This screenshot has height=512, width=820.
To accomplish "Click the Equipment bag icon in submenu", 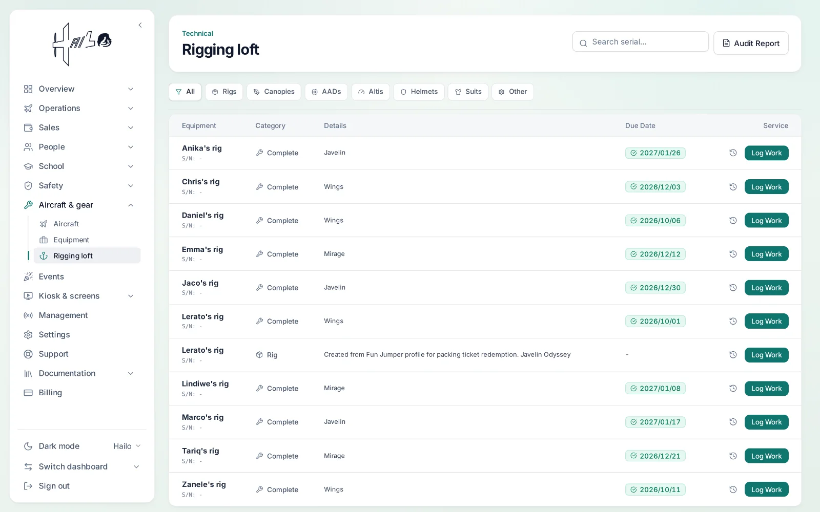I will [x=44, y=240].
